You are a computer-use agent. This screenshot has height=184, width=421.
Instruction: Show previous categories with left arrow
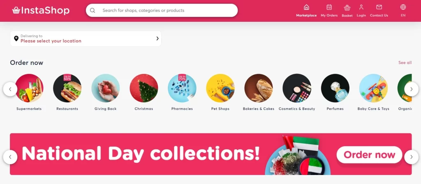coord(10,89)
